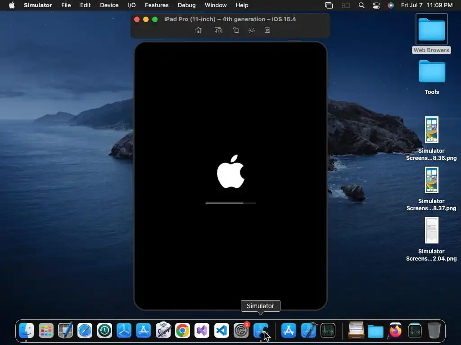This screenshot has width=461, height=345.
Task: Select the Simulator Screens...8.36.png file
Action: tap(431, 138)
